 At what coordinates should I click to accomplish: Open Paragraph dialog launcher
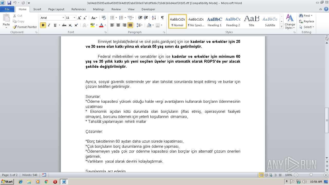tap(164, 32)
